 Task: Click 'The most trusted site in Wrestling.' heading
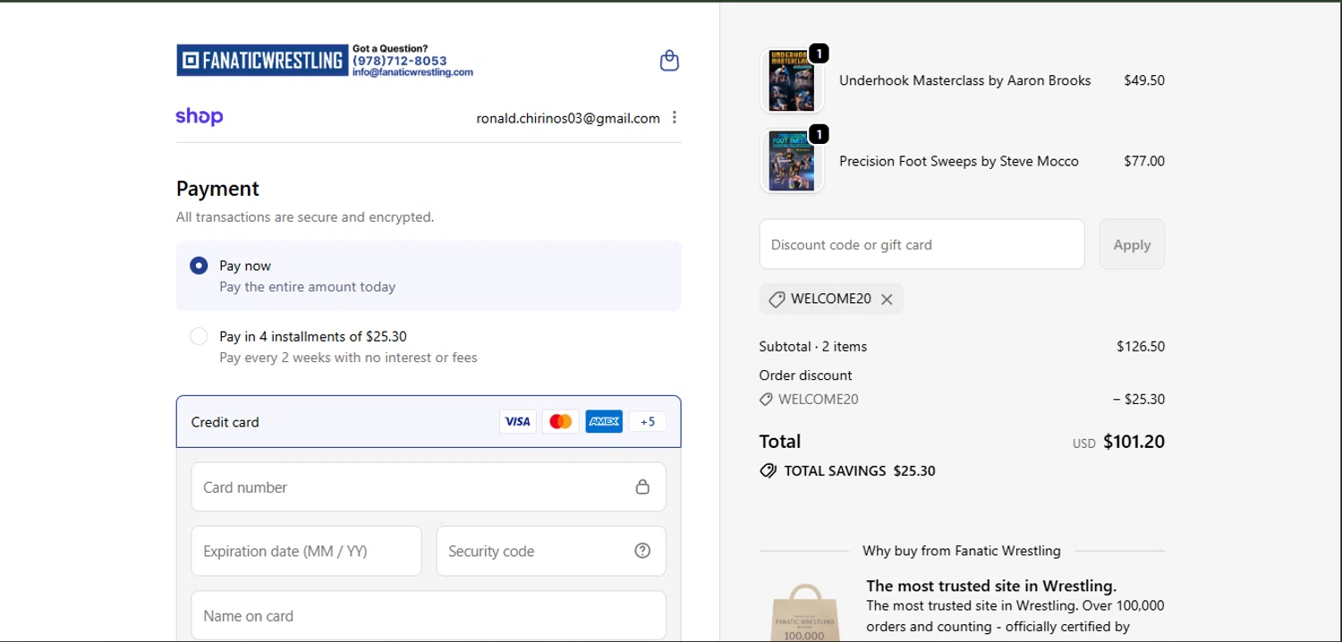coord(991,587)
